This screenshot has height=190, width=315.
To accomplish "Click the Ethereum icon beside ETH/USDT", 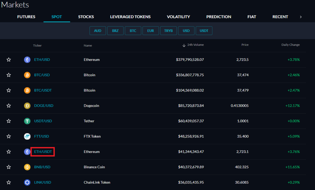I will (27, 152).
